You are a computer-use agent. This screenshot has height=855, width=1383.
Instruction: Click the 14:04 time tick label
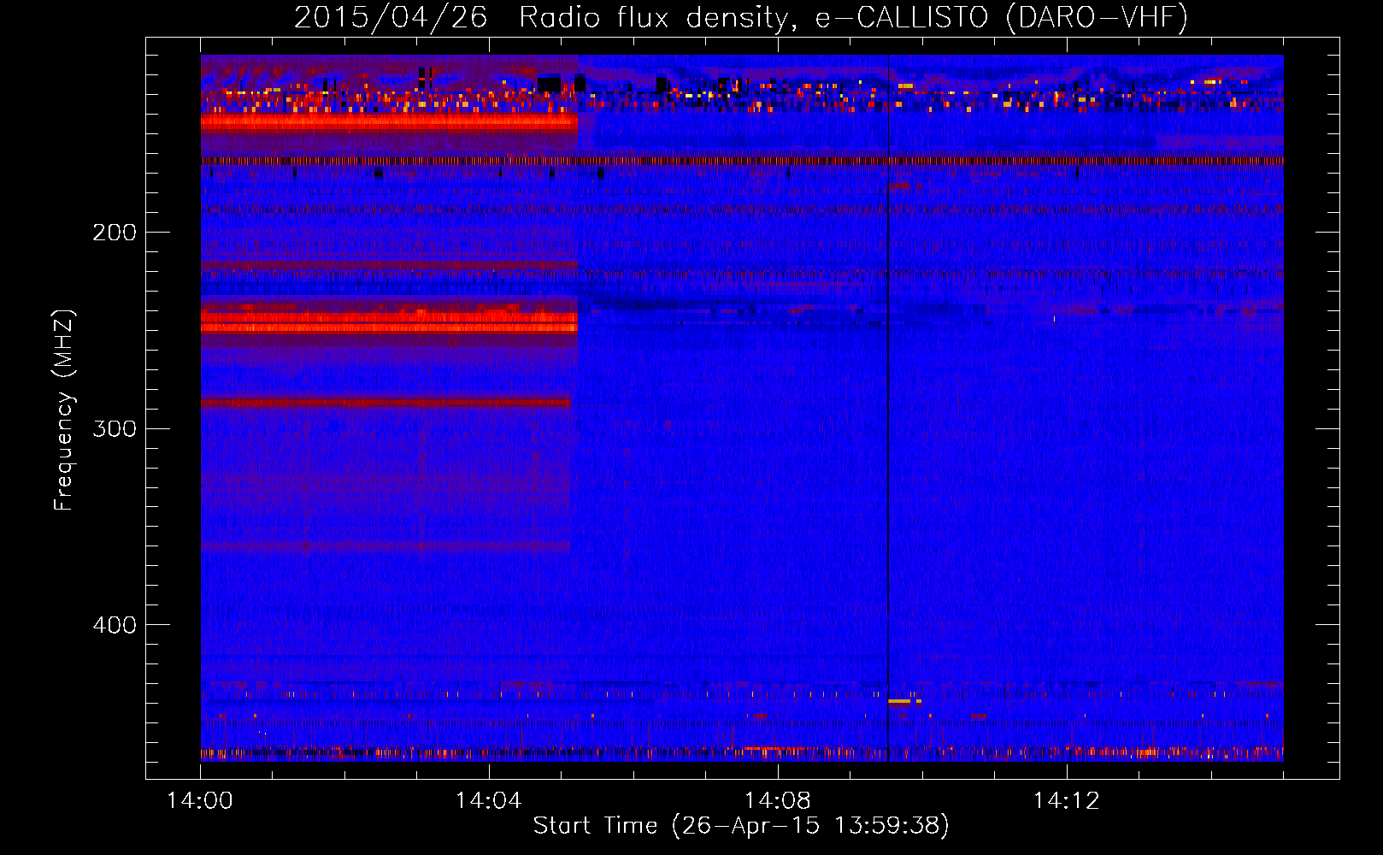coord(489,801)
